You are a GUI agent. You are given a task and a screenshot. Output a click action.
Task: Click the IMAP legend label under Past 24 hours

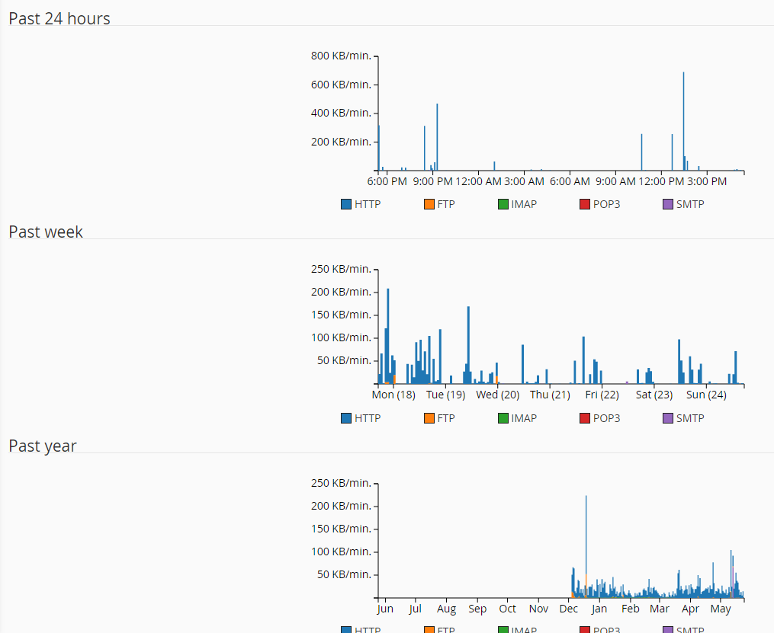click(524, 204)
